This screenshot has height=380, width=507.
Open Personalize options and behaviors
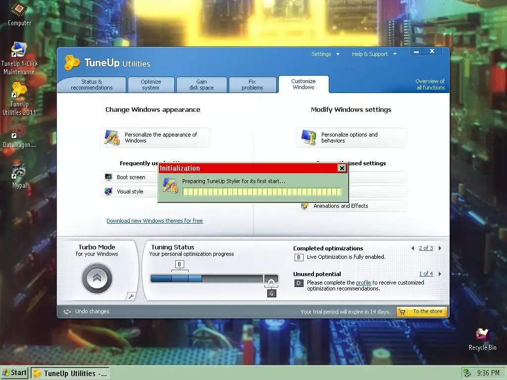351,138
